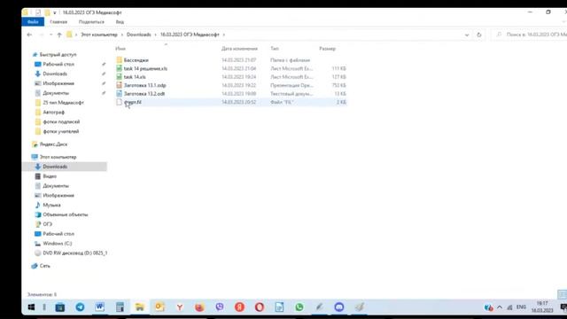This screenshot has width=567, height=319.
Task: Open the red Yandex (Я) taskbar icon
Action: [239, 307]
